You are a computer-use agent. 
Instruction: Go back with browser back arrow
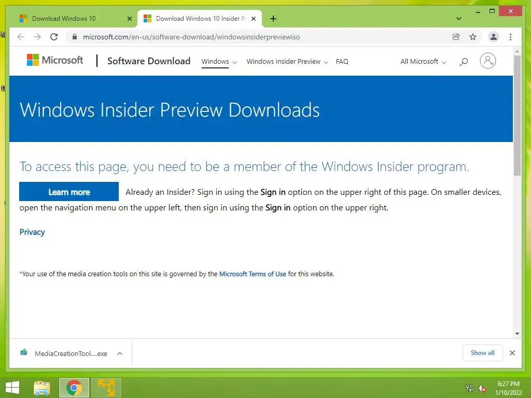coord(21,37)
